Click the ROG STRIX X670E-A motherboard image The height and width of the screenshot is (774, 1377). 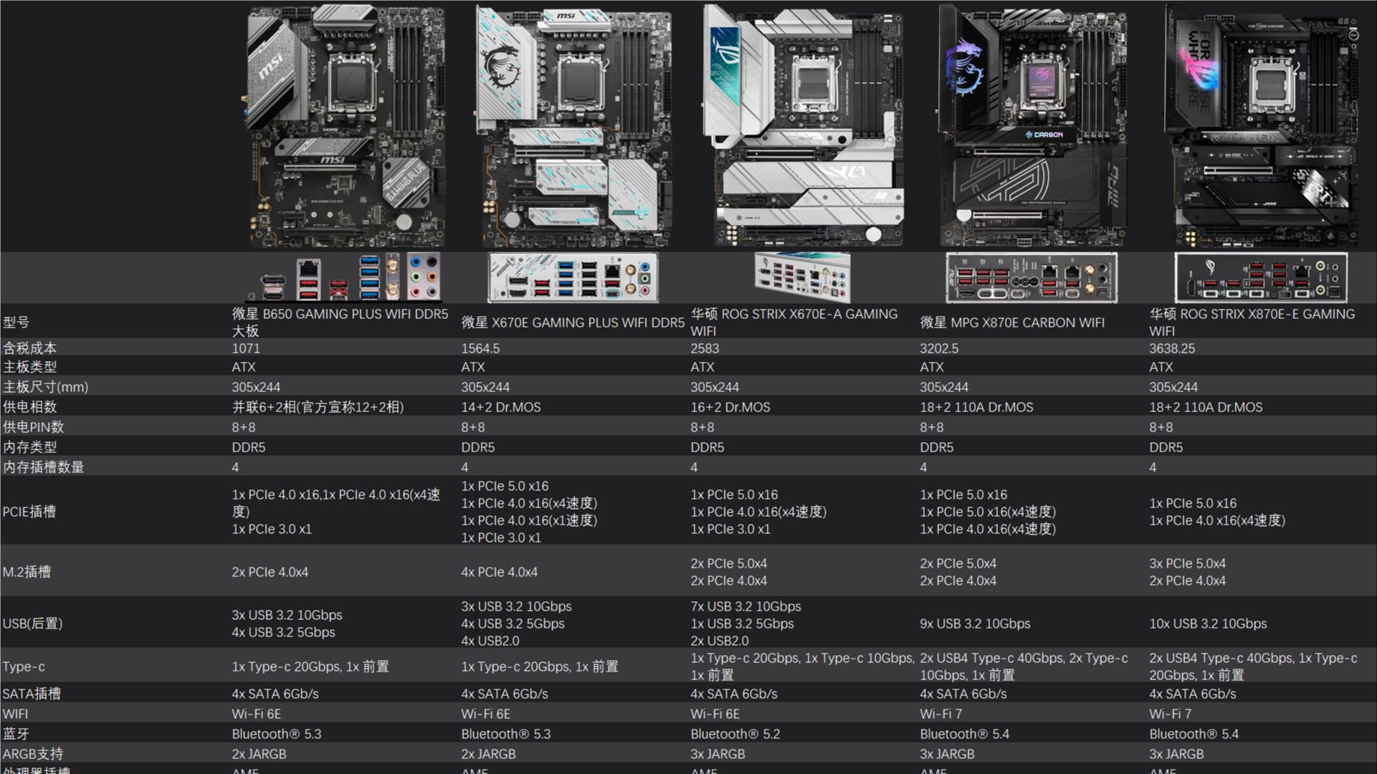[x=803, y=125]
